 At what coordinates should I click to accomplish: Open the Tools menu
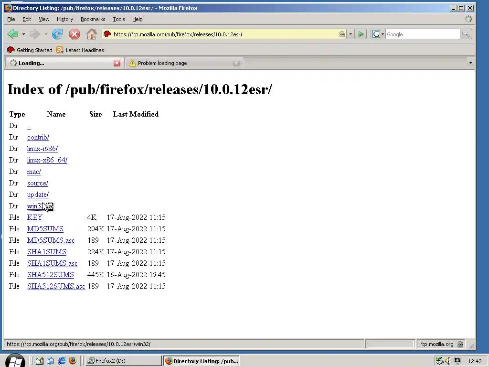point(119,19)
